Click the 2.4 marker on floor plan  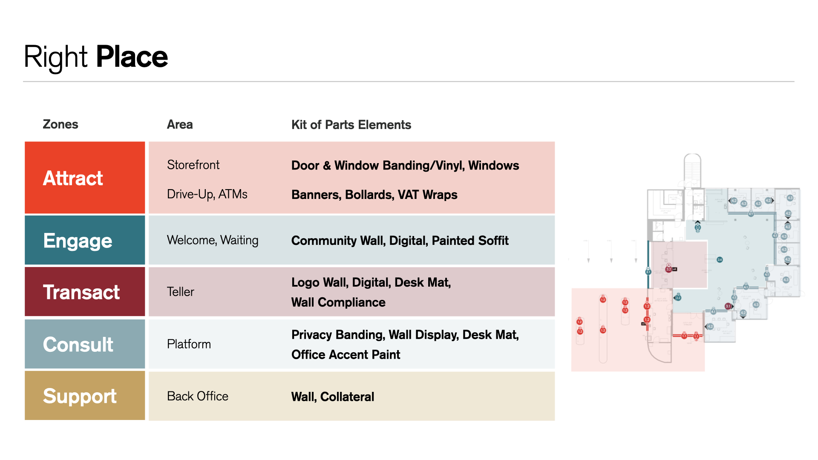click(720, 260)
